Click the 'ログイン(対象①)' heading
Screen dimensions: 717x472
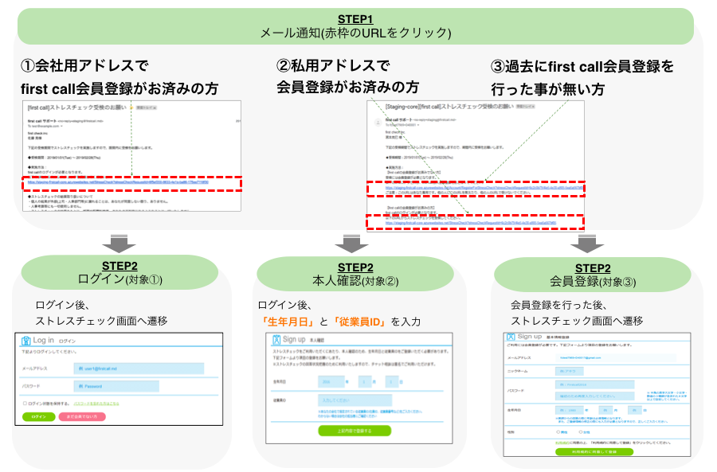[119, 279]
